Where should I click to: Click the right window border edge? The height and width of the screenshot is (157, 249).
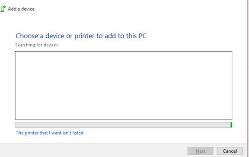[247, 78]
